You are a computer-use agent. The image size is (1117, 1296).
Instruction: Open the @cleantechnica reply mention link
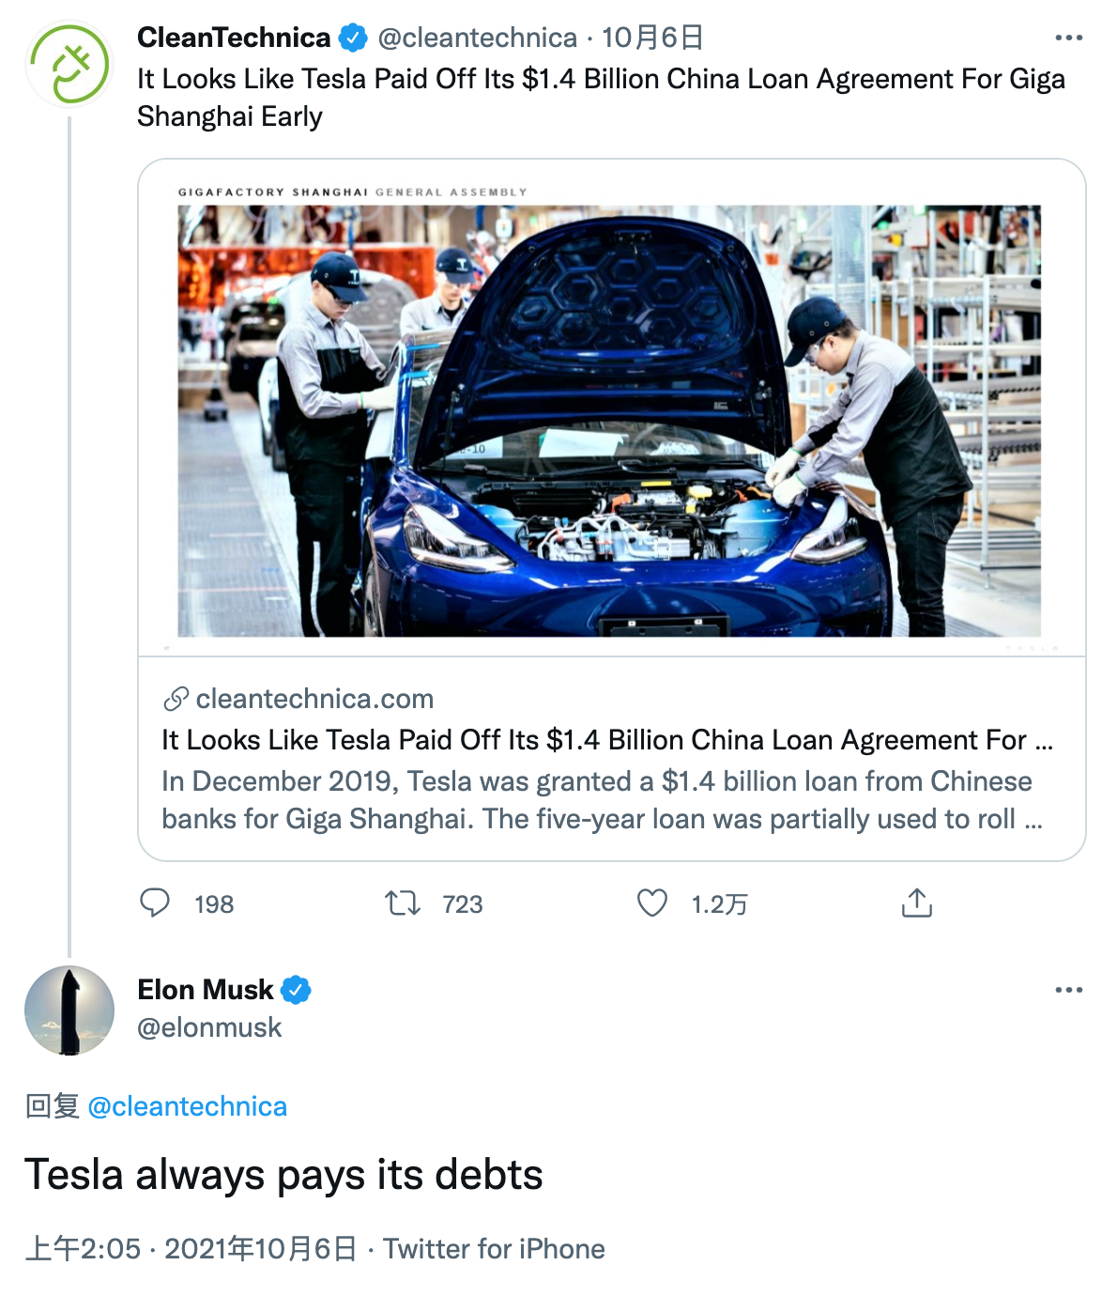click(x=187, y=1106)
